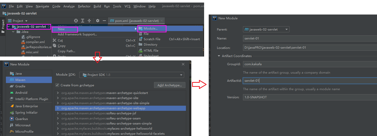Choose Copy Path in context menu

pyautogui.click(x=66, y=51)
